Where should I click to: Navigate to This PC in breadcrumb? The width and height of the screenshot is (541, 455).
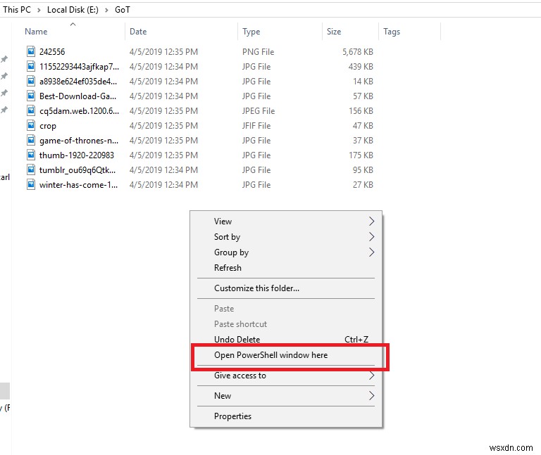pyautogui.click(x=17, y=10)
